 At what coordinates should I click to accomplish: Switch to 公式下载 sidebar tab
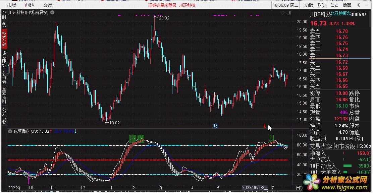pyautogui.click(x=4, y=115)
